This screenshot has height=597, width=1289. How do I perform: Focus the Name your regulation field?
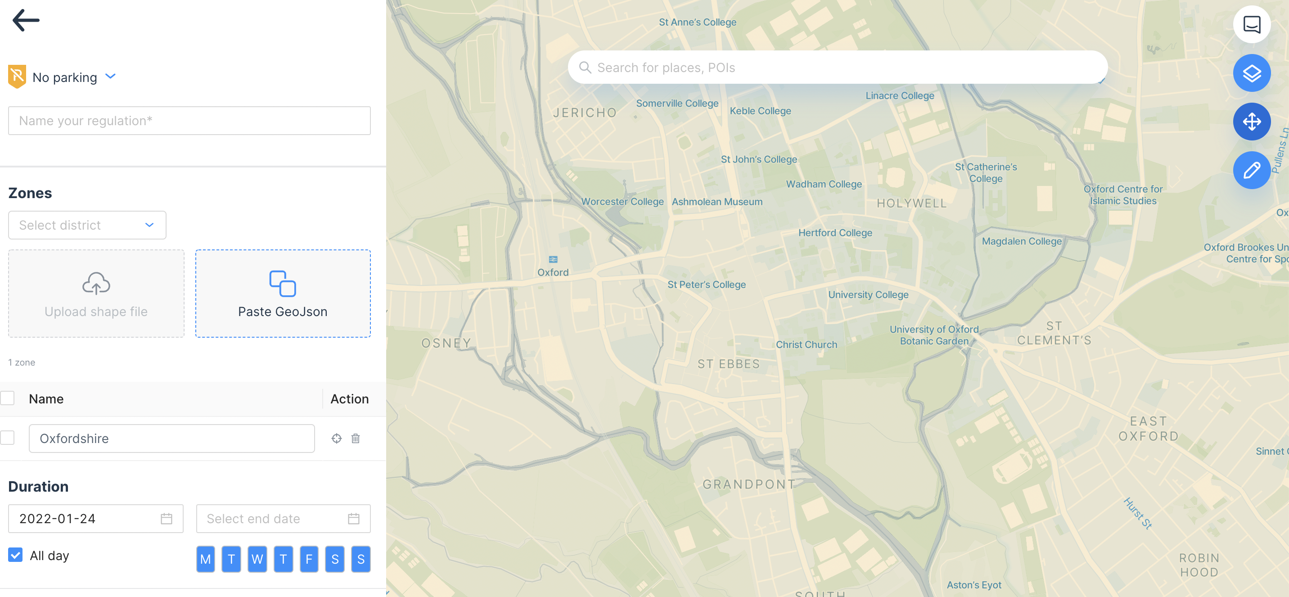(189, 121)
